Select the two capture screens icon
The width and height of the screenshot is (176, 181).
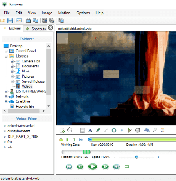(52, 20)
